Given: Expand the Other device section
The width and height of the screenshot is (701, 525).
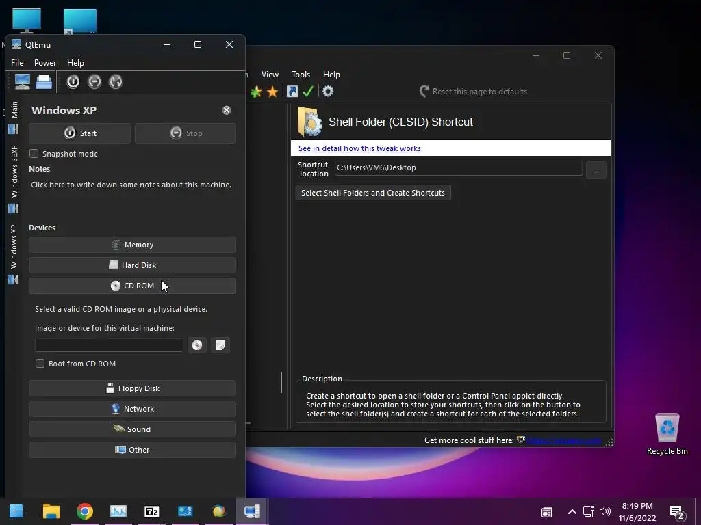Looking at the screenshot, I should click(x=132, y=450).
